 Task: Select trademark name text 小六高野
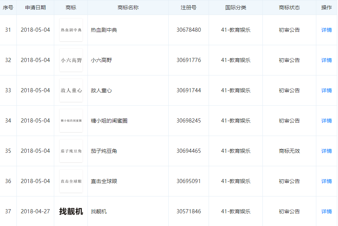(x=101, y=60)
